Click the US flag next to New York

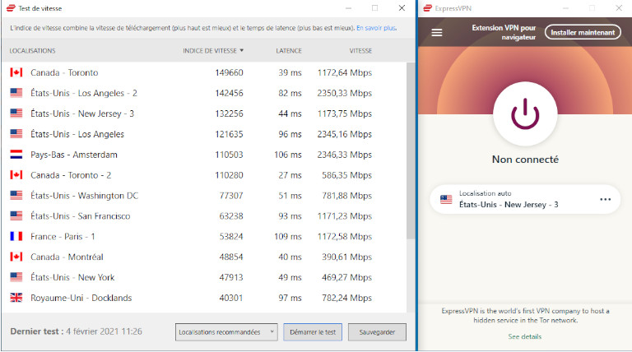coord(16,277)
